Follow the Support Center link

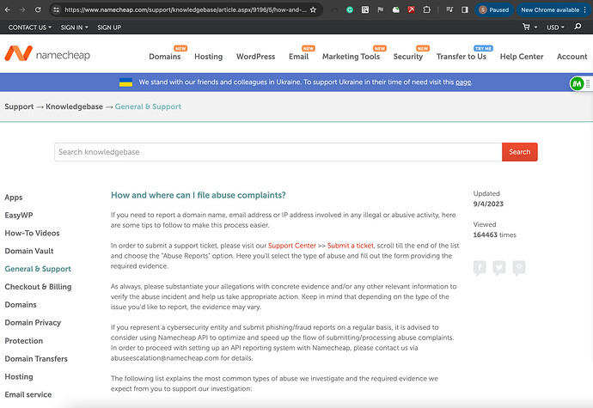tap(292, 246)
